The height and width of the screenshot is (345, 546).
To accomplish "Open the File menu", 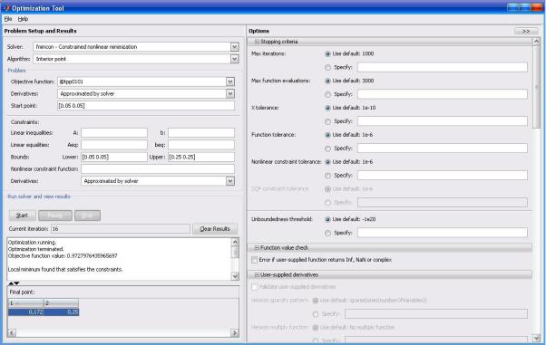I will [x=8, y=19].
